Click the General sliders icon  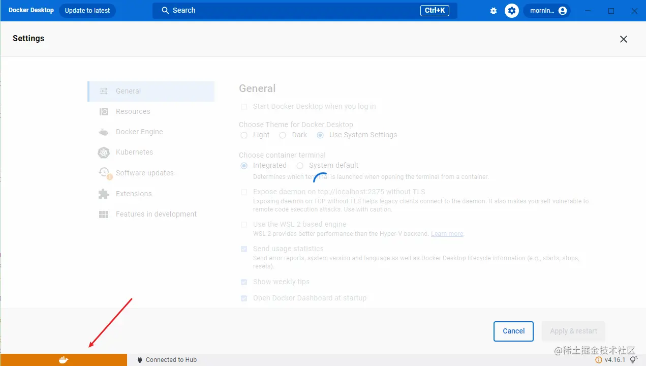104,91
